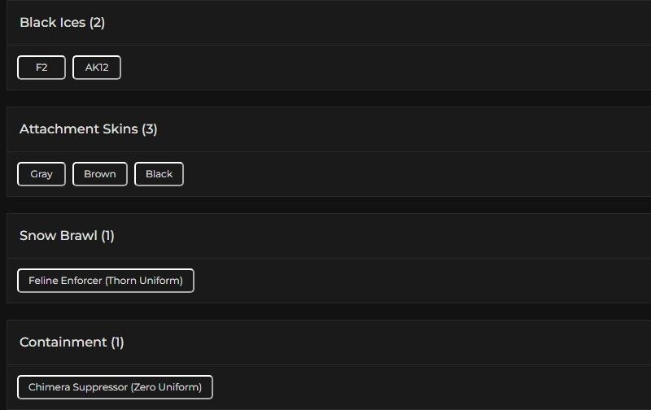Toggle the Attachment Skins (3) section header
This screenshot has width=651, height=410.
pyautogui.click(x=325, y=129)
